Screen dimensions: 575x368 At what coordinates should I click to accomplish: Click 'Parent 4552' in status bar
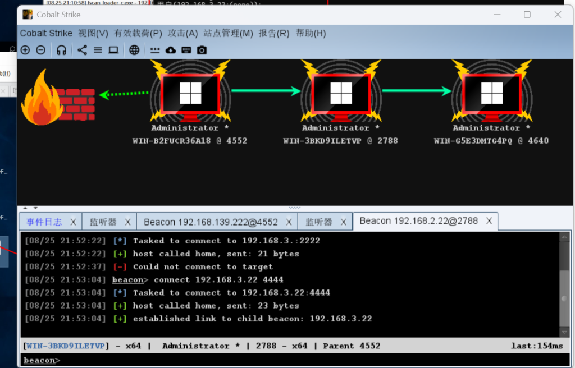pyautogui.click(x=352, y=346)
